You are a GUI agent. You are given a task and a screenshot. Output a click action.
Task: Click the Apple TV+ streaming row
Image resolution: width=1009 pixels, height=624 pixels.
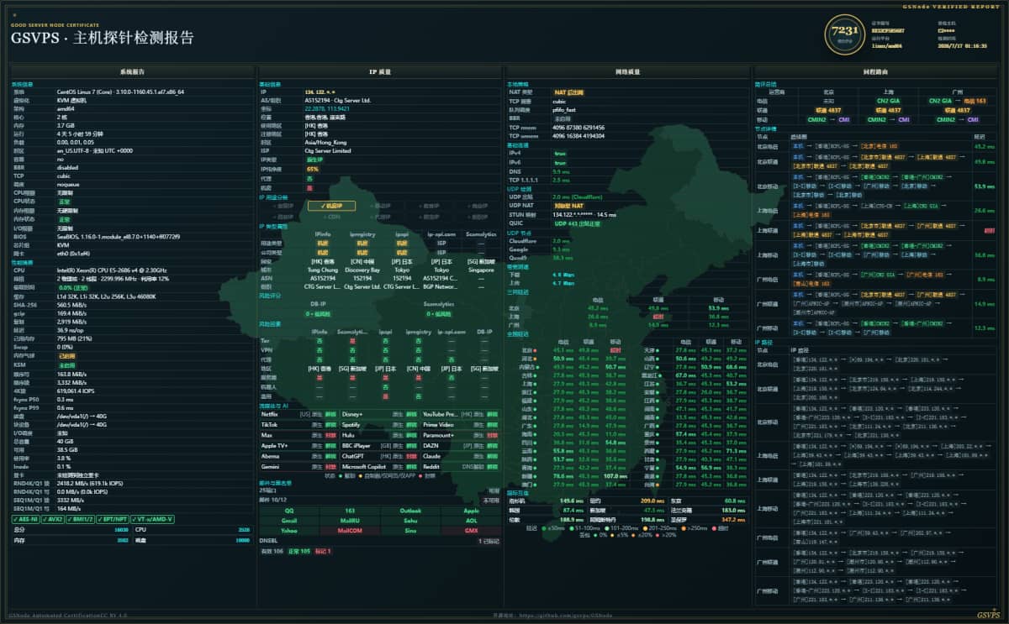(x=298, y=445)
